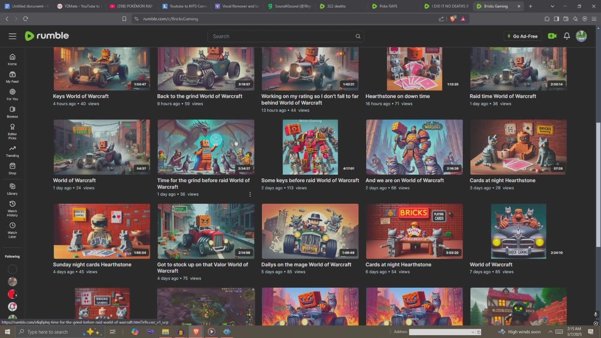The height and width of the screenshot is (338, 601).
Task: Open the tab search dropdown arrow
Action: tap(552, 6)
